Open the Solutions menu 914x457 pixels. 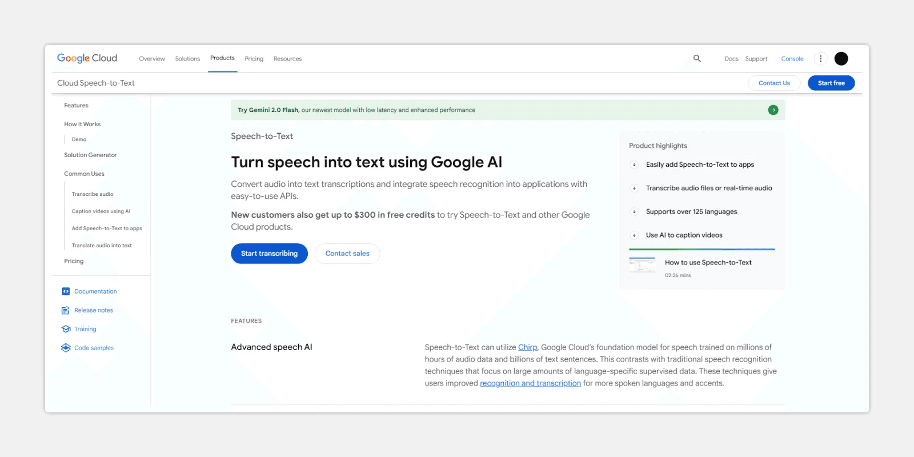point(187,59)
